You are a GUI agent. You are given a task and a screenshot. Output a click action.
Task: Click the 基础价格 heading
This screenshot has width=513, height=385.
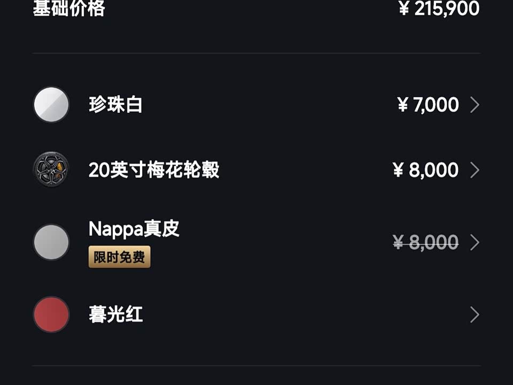coord(69,8)
